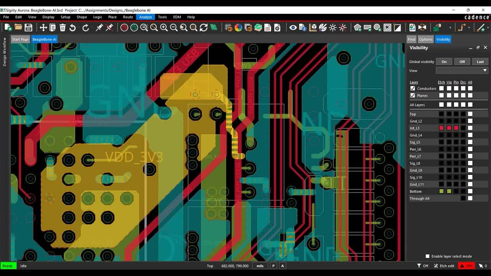Click the Zoom Out magnifier
Viewport: 491px width, 276px height.
(x=174, y=27)
